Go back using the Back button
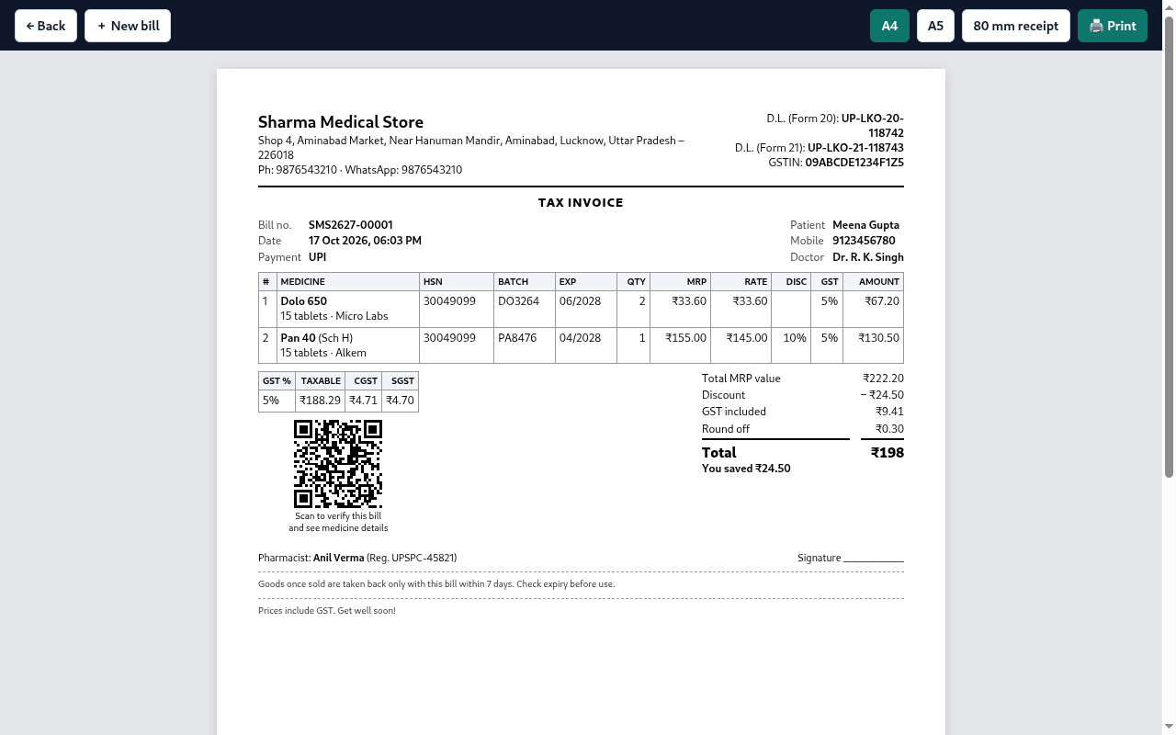 46,26
